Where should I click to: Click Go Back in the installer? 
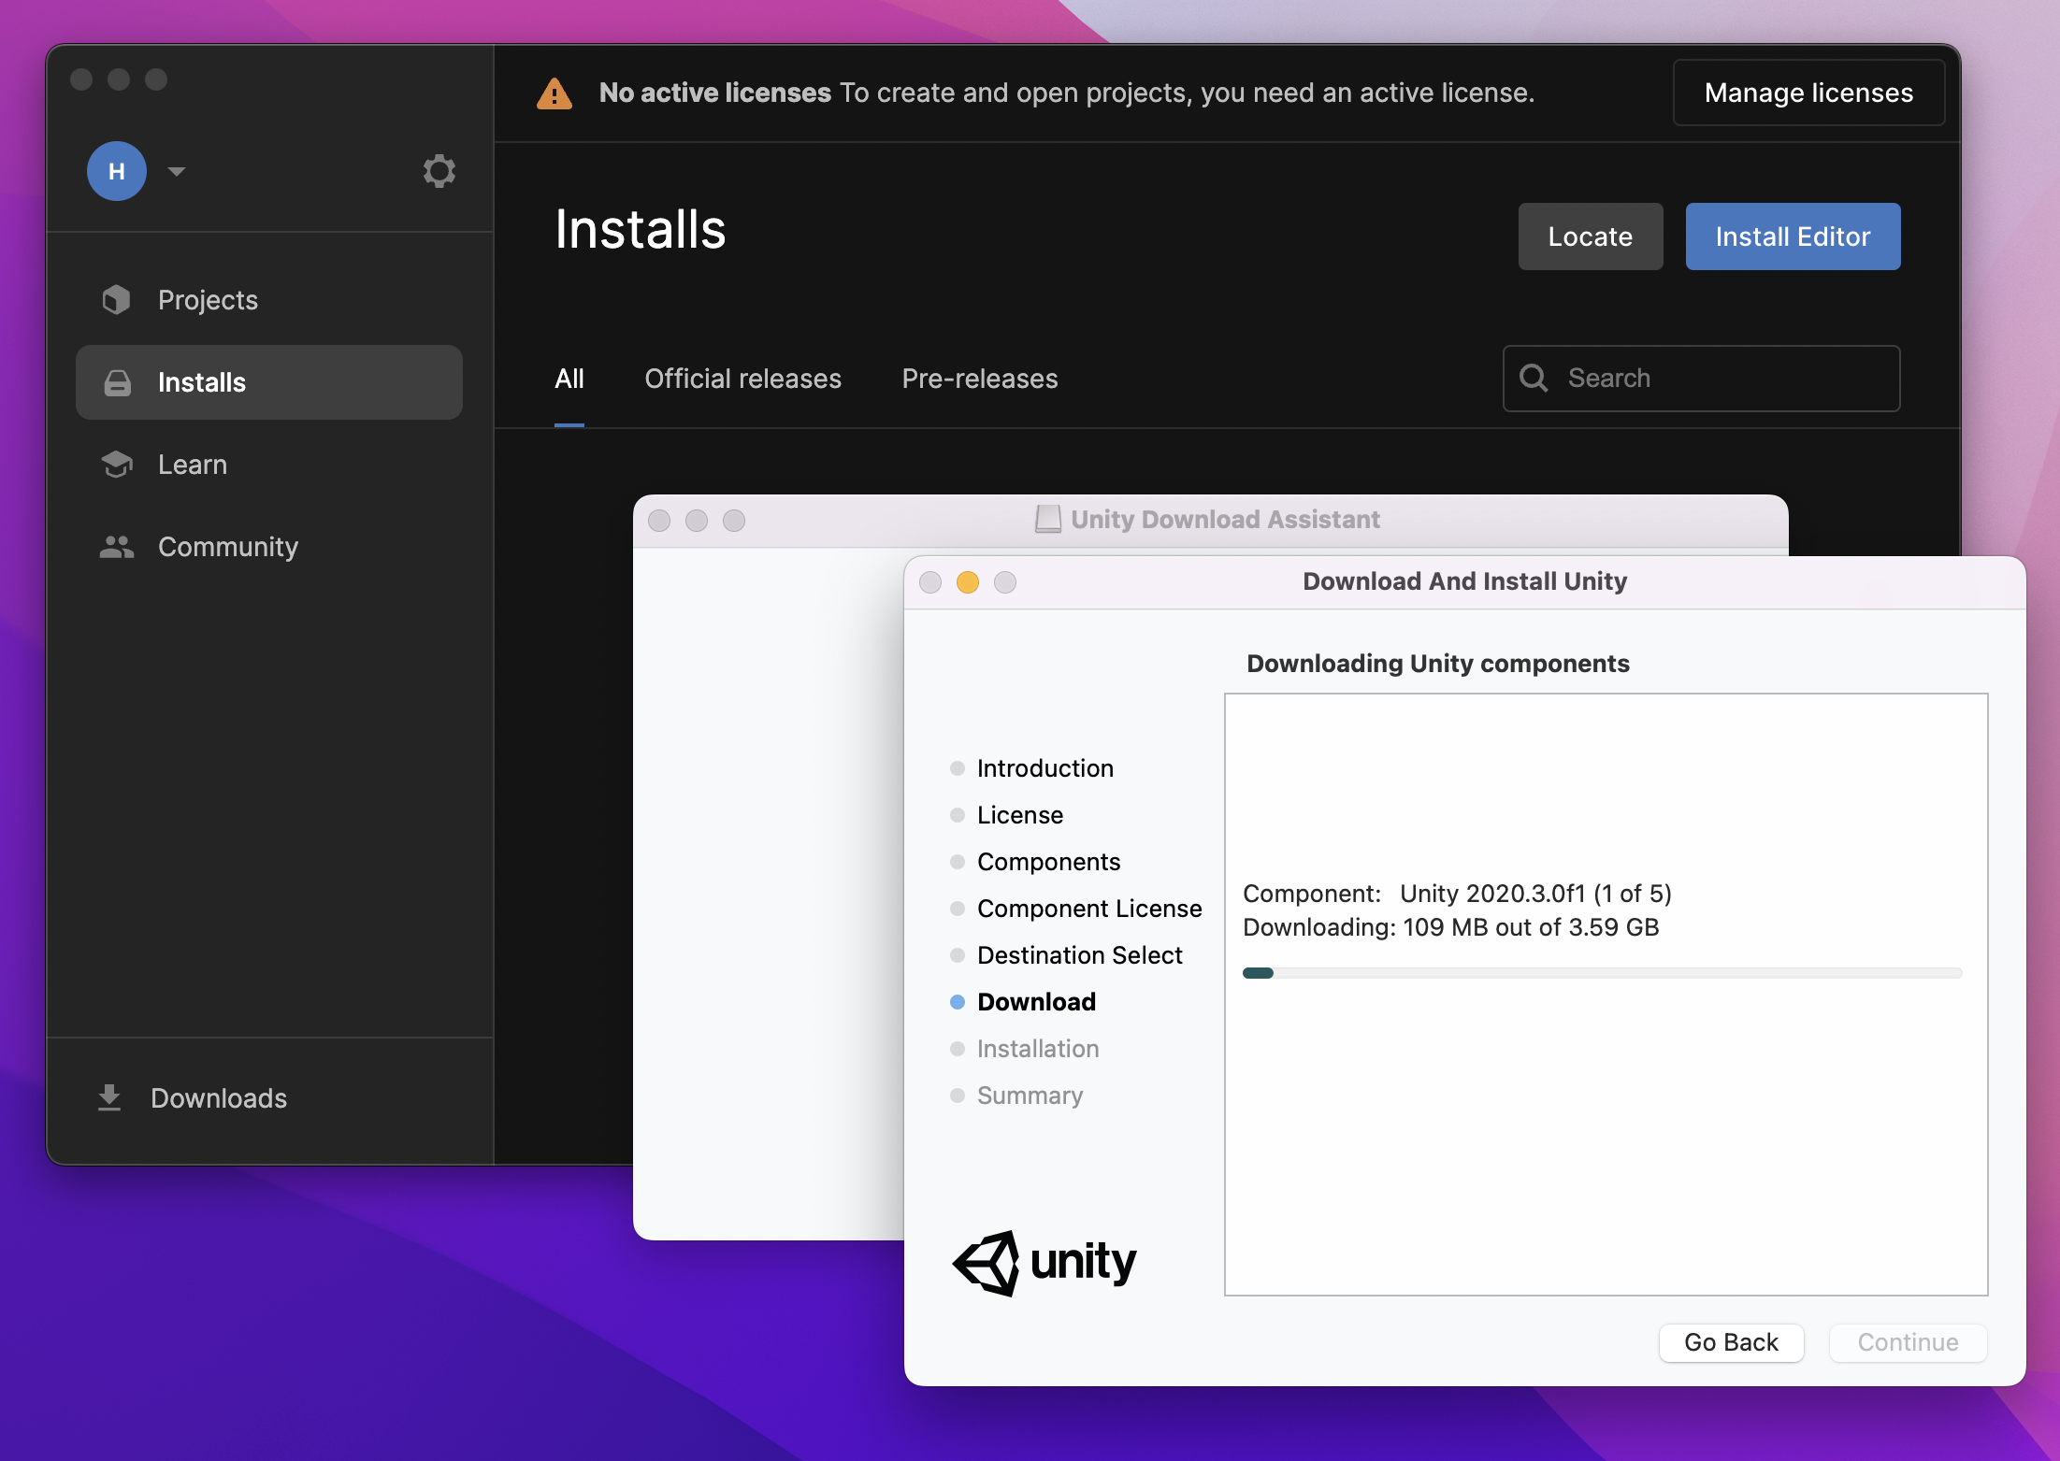pos(1730,1342)
